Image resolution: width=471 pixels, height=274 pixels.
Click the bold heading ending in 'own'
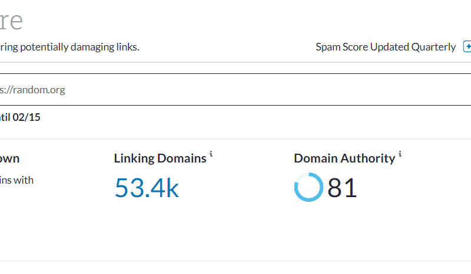(9, 158)
